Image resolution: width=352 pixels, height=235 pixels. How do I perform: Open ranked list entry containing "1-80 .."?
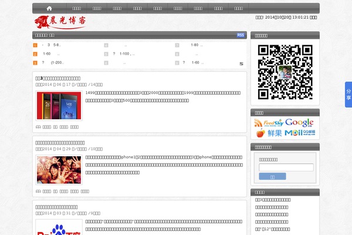(x=197, y=45)
